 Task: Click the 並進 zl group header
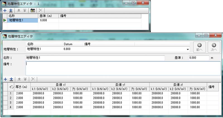pos(178,85)
